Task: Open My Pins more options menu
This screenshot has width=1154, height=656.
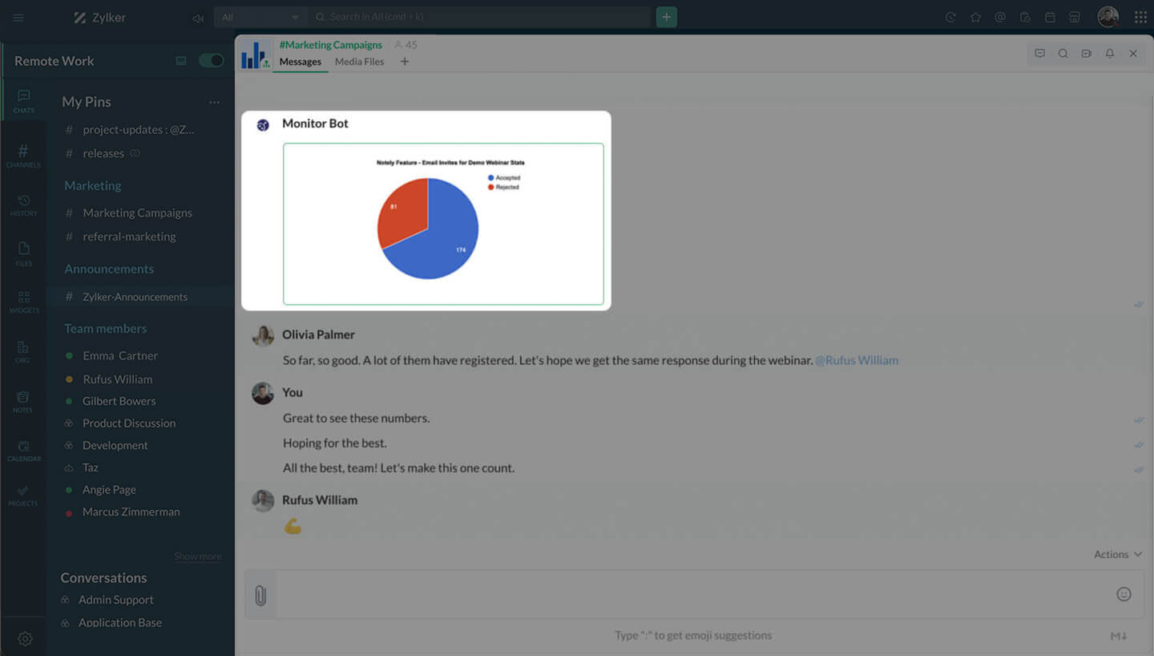Action: tap(214, 102)
